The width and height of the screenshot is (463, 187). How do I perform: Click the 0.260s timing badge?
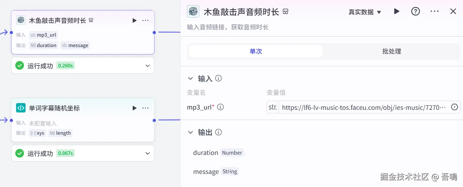point(66,66)
